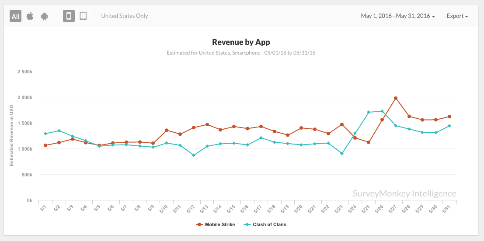The width and height of the screenshot is (484, 241).
Task: Click the 5/20 x-axis date label
Action: click(x=299, y=208)
